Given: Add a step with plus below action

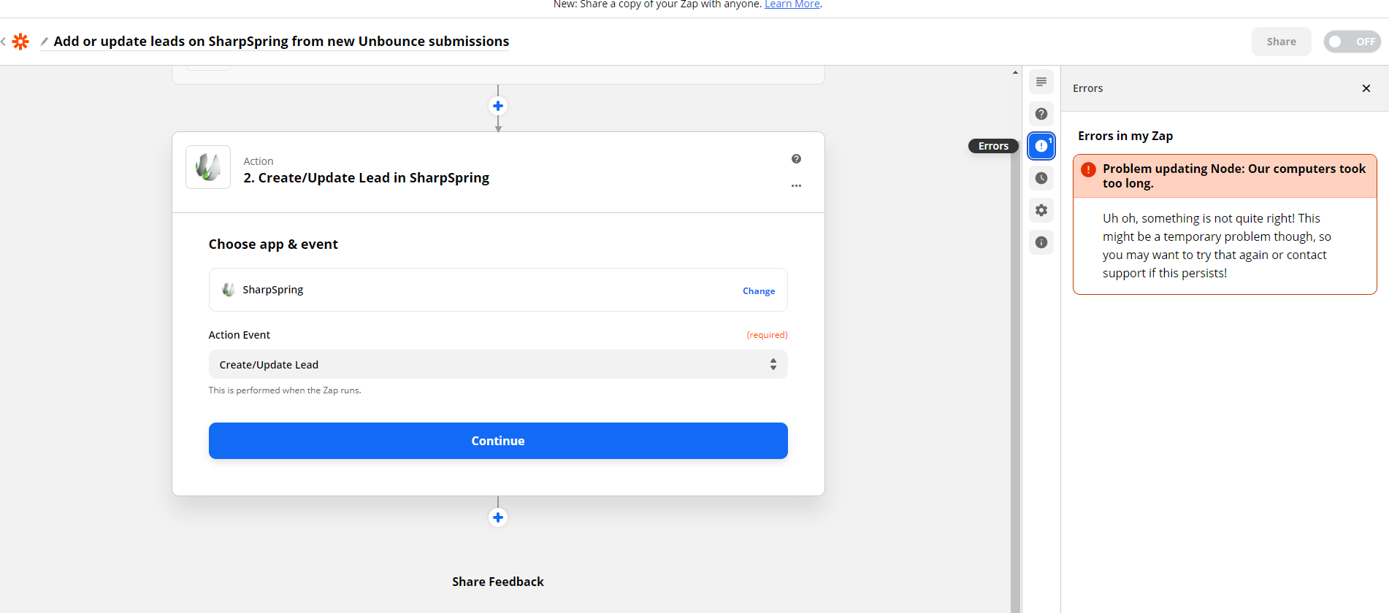Looking at the screenshot, I should click(498, 517).
